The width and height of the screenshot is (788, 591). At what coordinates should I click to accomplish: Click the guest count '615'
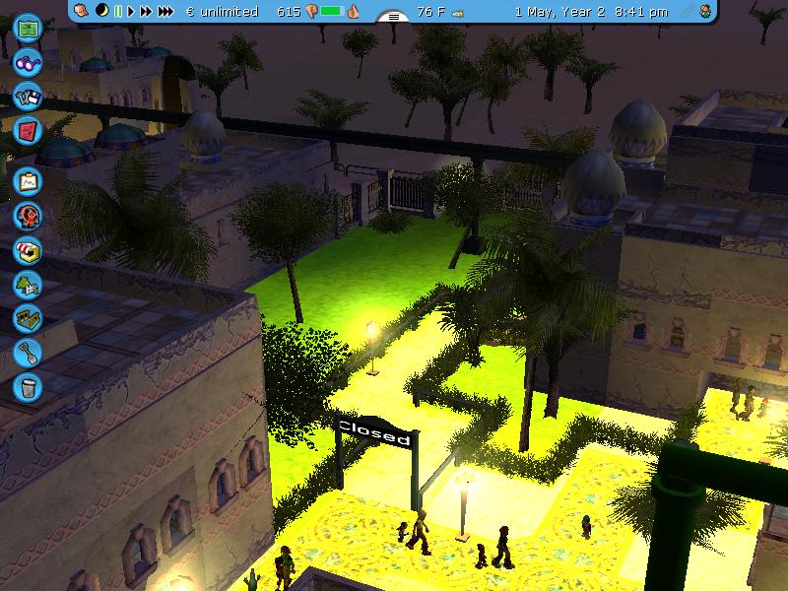click(289, 12)
